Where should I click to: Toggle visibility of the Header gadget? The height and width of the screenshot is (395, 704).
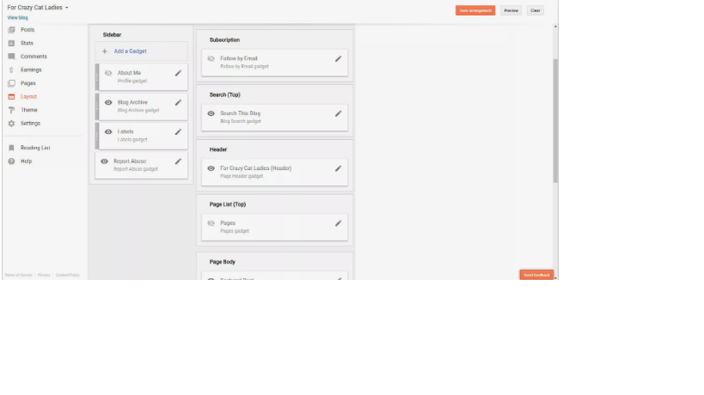[211, 168]
